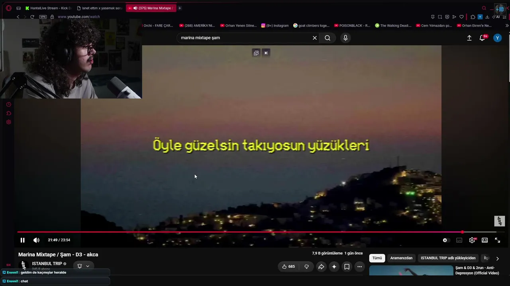Open the 'The Walking Dead' bookmark

393,25
